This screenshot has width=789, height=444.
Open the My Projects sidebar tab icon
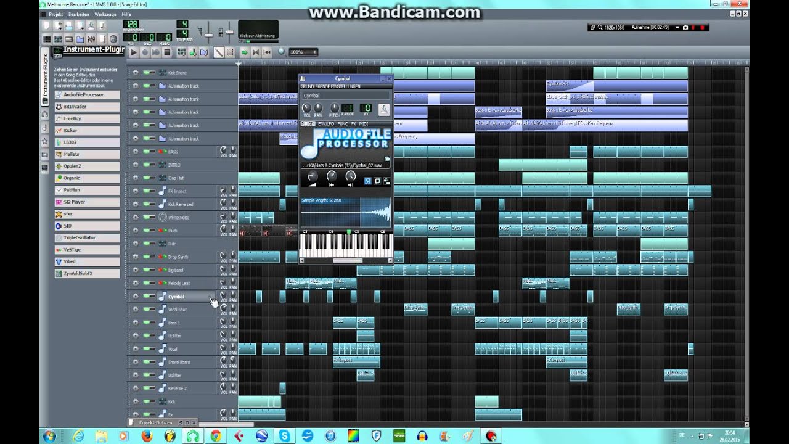click(x=45, y=114)
